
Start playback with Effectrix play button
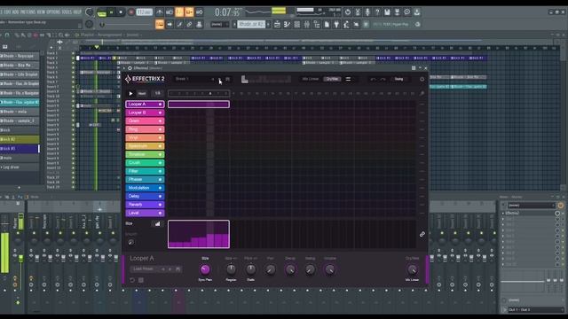pos(130,93)
